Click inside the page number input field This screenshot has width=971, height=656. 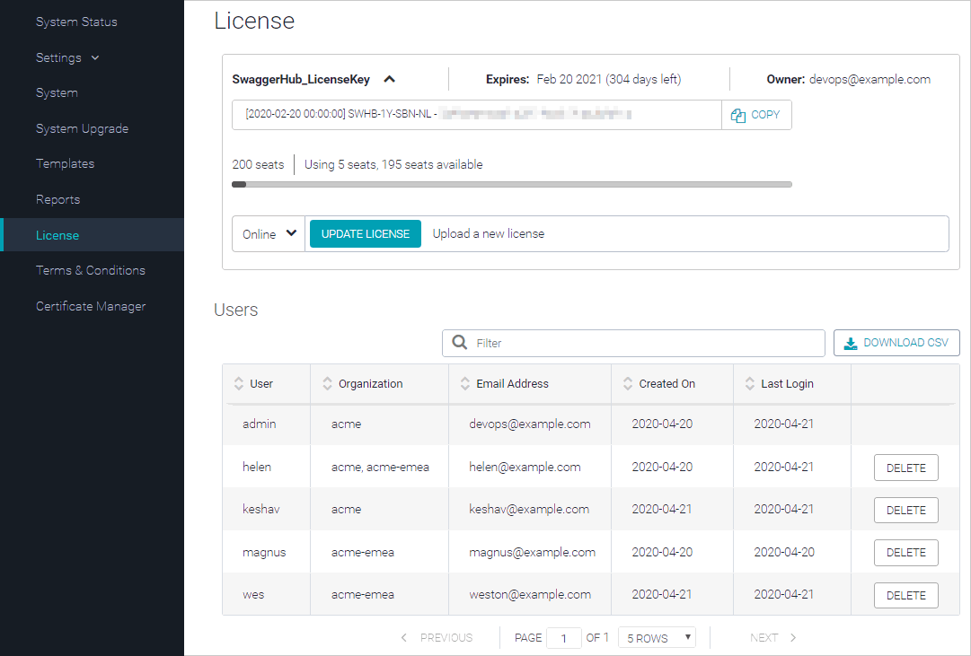(x=564, y=637)
